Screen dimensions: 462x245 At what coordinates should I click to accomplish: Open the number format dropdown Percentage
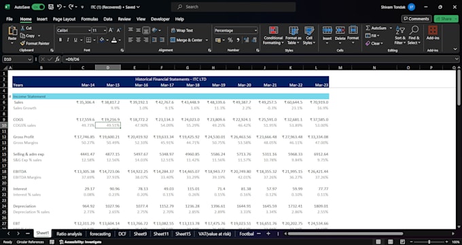(x=255, y=31)
